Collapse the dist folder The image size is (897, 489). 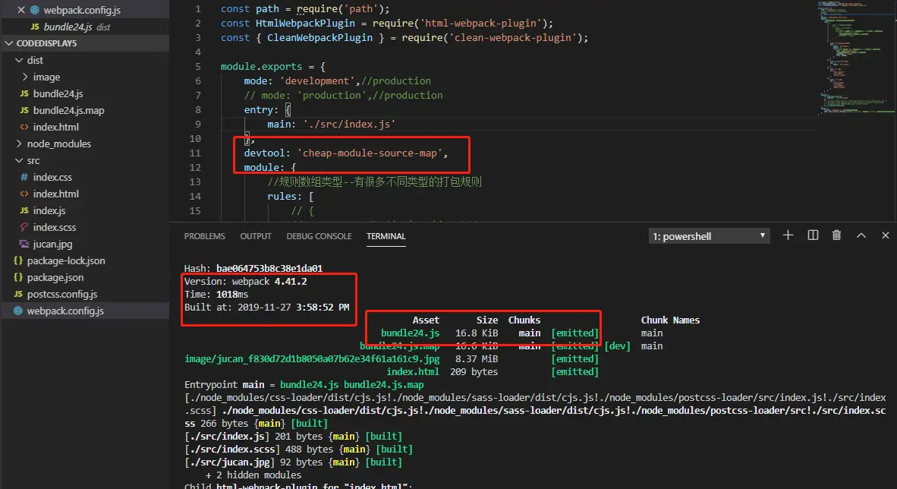(x=19, y=60)
